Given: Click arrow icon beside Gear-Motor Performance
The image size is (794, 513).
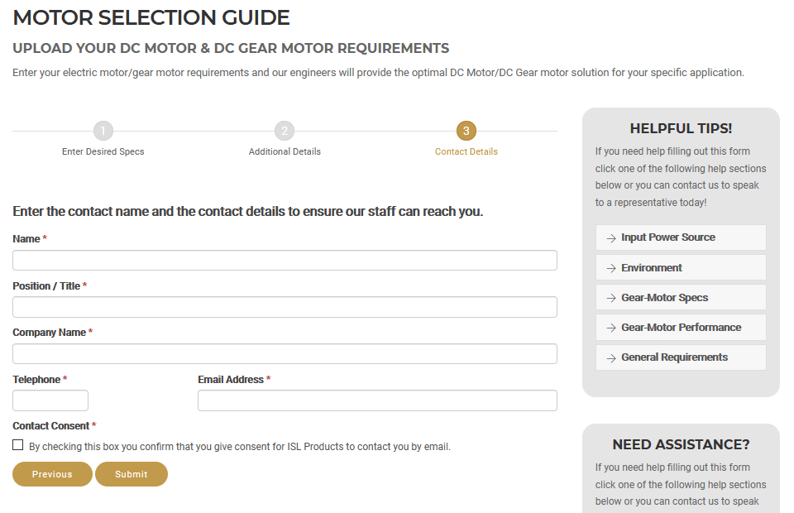Looking at the screenshot, I should [x=611, y=328].
